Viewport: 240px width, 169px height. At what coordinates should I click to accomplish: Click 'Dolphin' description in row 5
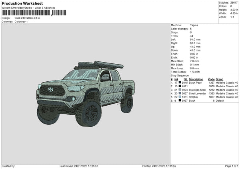click(x=193, y=97)
